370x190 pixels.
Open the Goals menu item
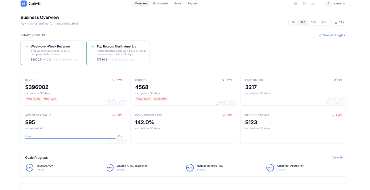[178, 3]
